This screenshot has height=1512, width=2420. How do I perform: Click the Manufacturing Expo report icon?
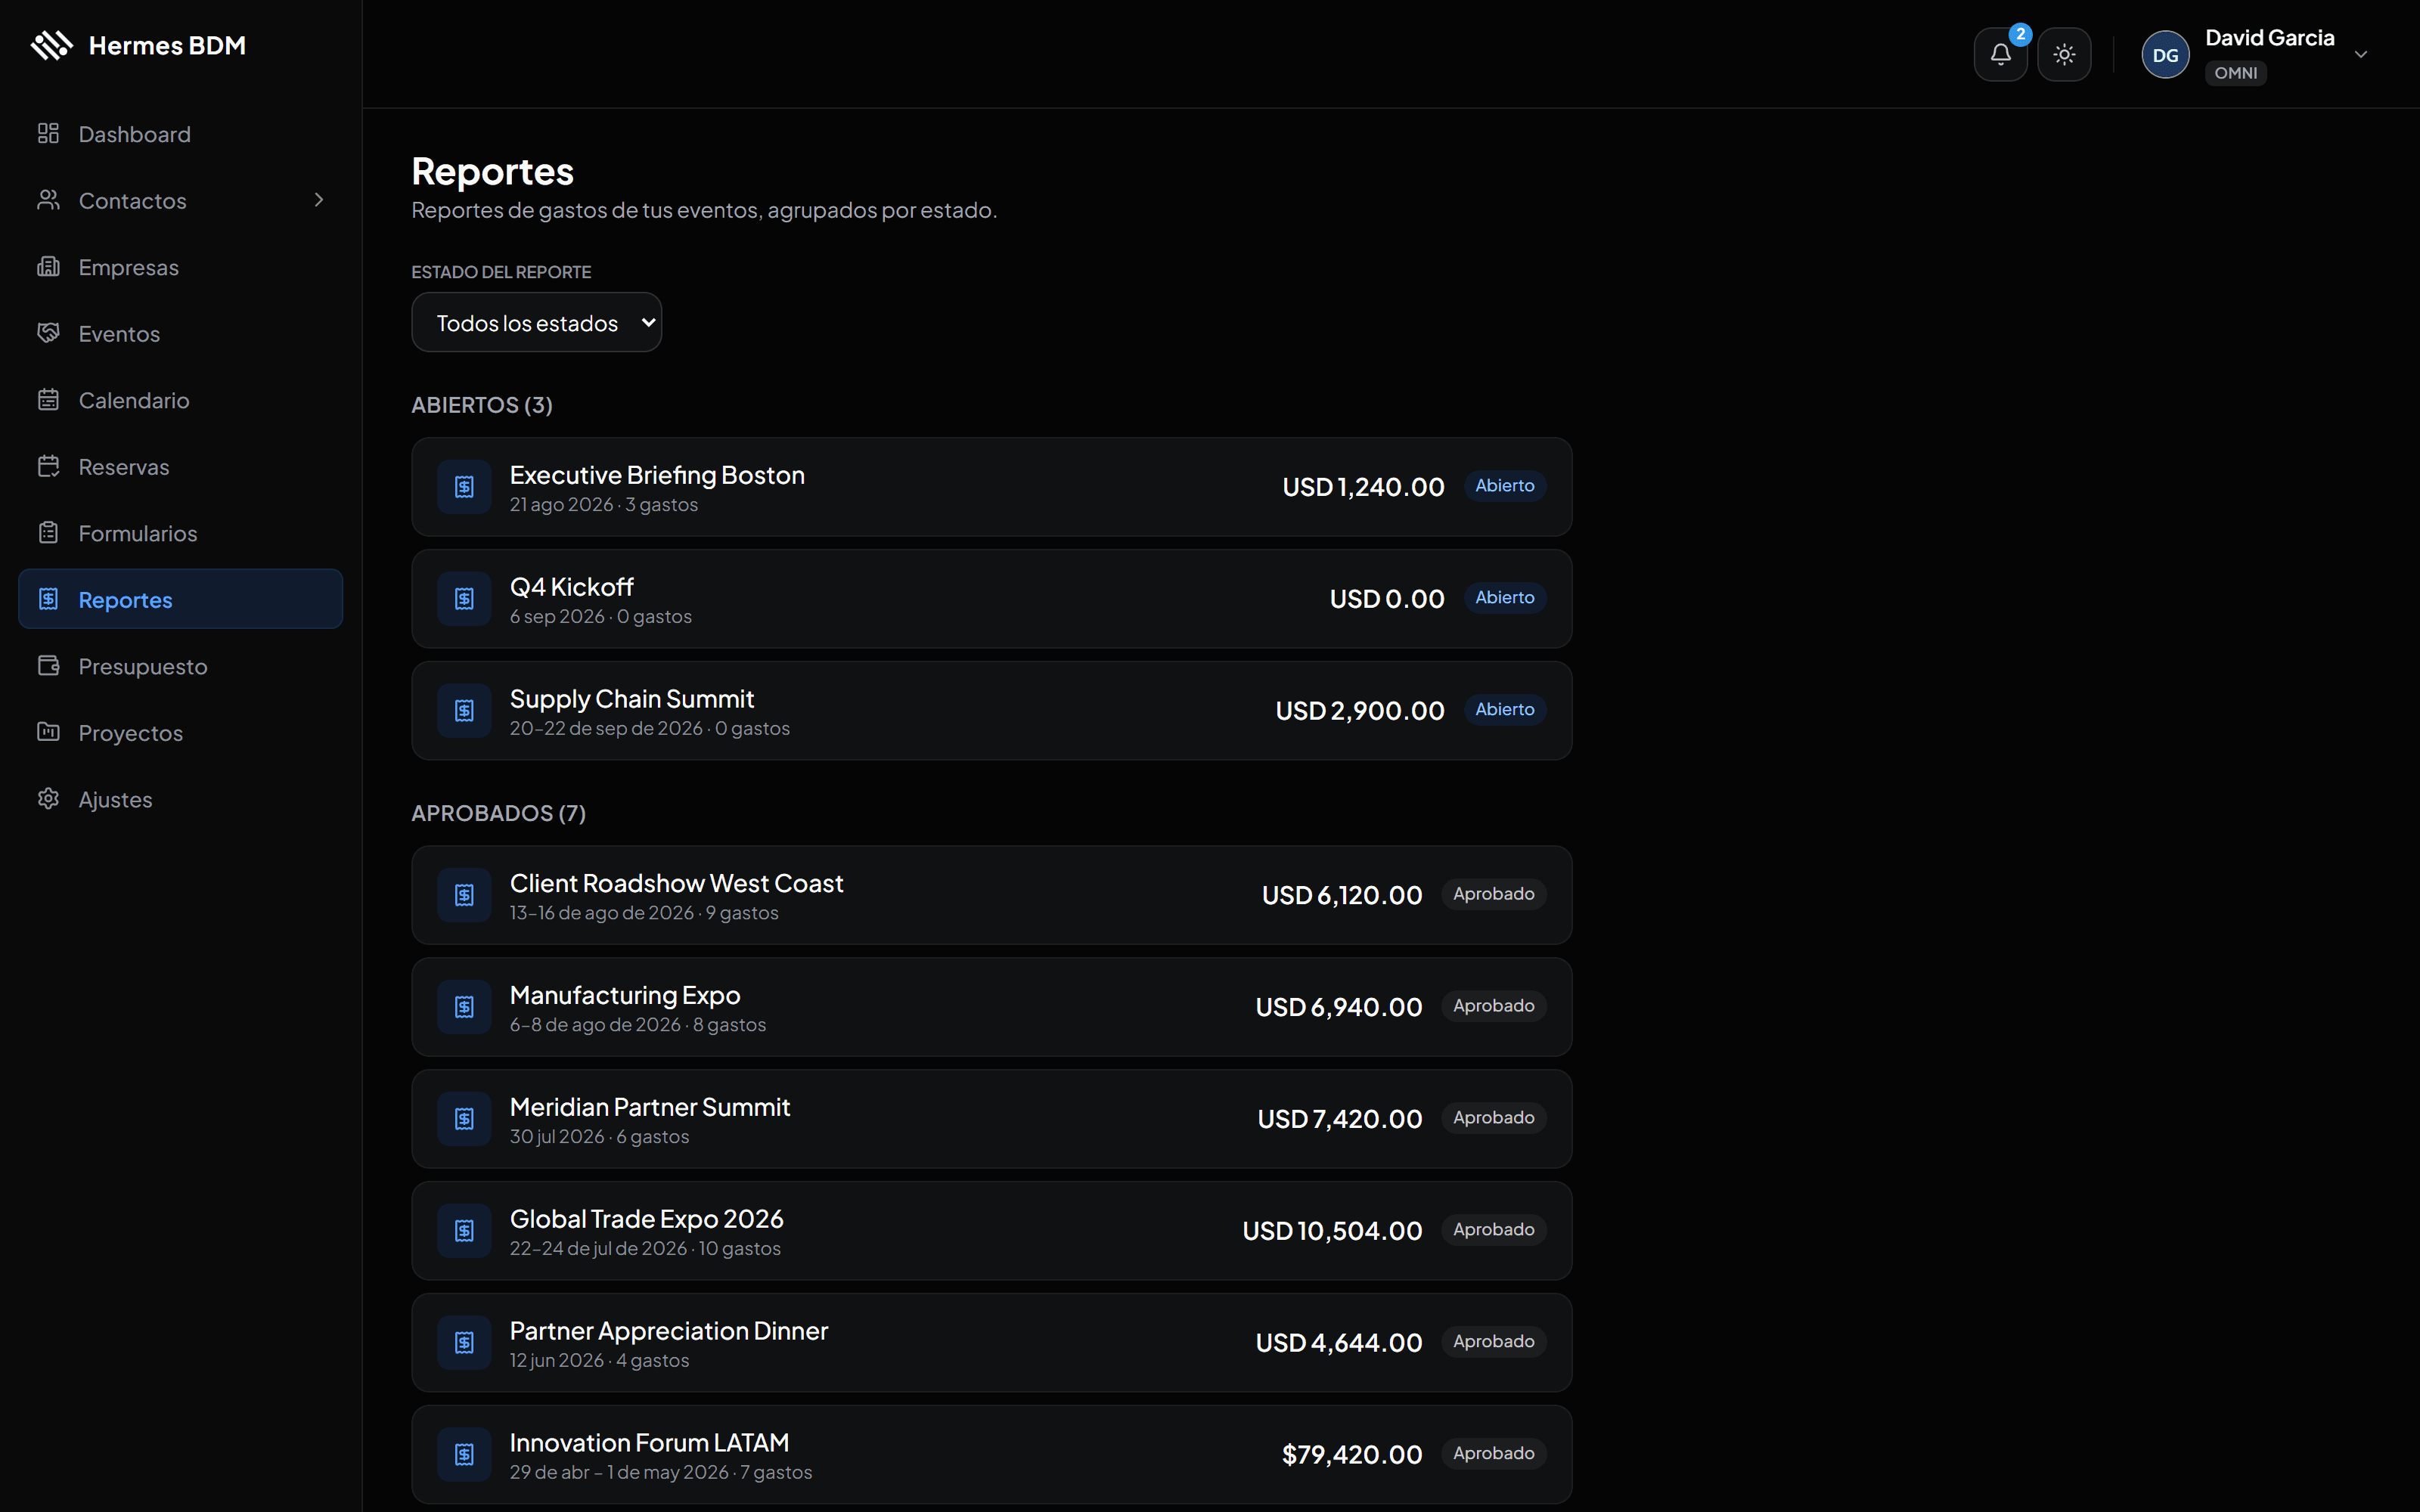(464, 1007)
